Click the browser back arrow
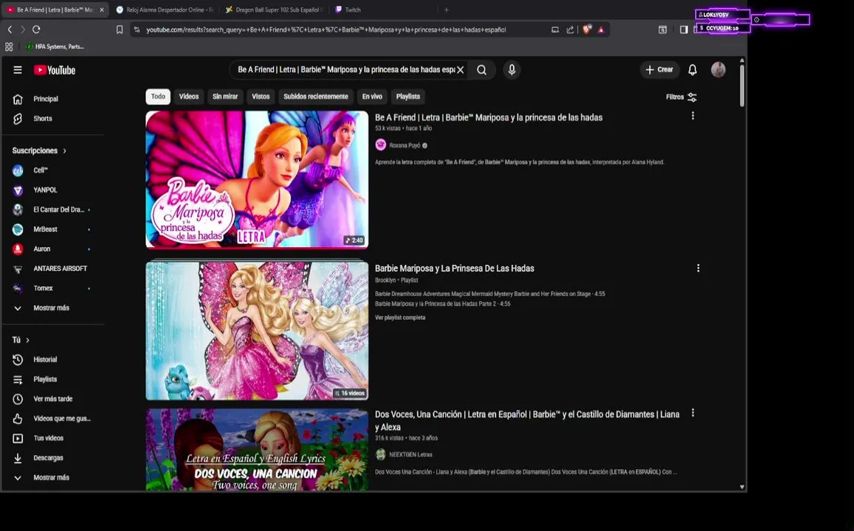Image resolution: width=854 pixels, height=531 pixels. click(10, 29)
